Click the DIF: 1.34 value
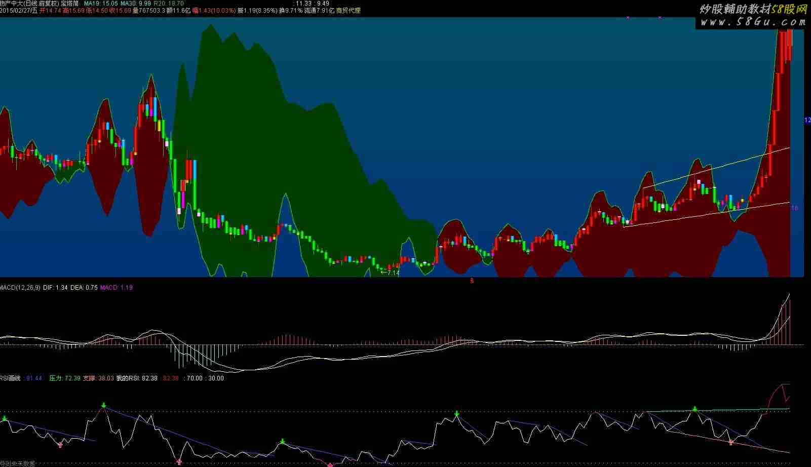Image resolution: width=811 pixels, height=467 pixels. pos(55,287)
